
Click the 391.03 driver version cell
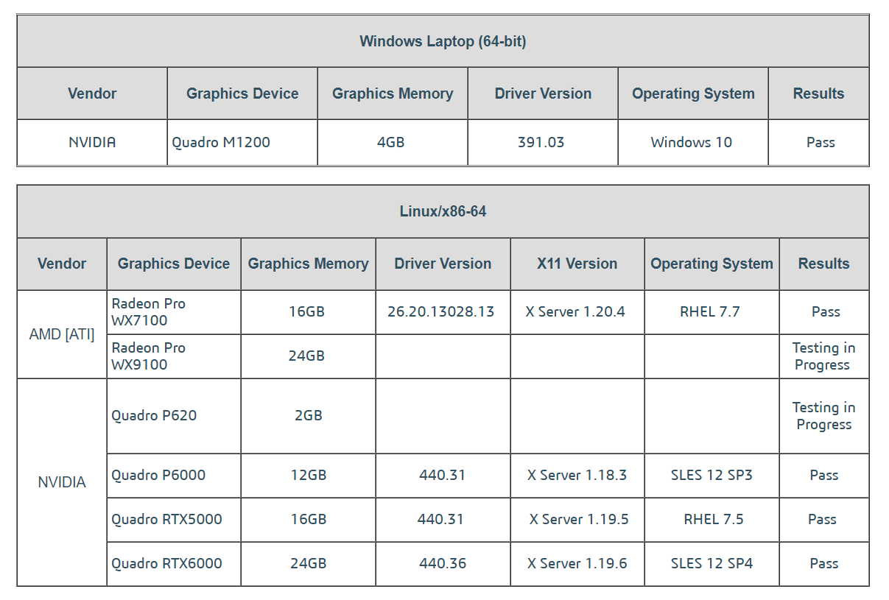pos(543,142)
